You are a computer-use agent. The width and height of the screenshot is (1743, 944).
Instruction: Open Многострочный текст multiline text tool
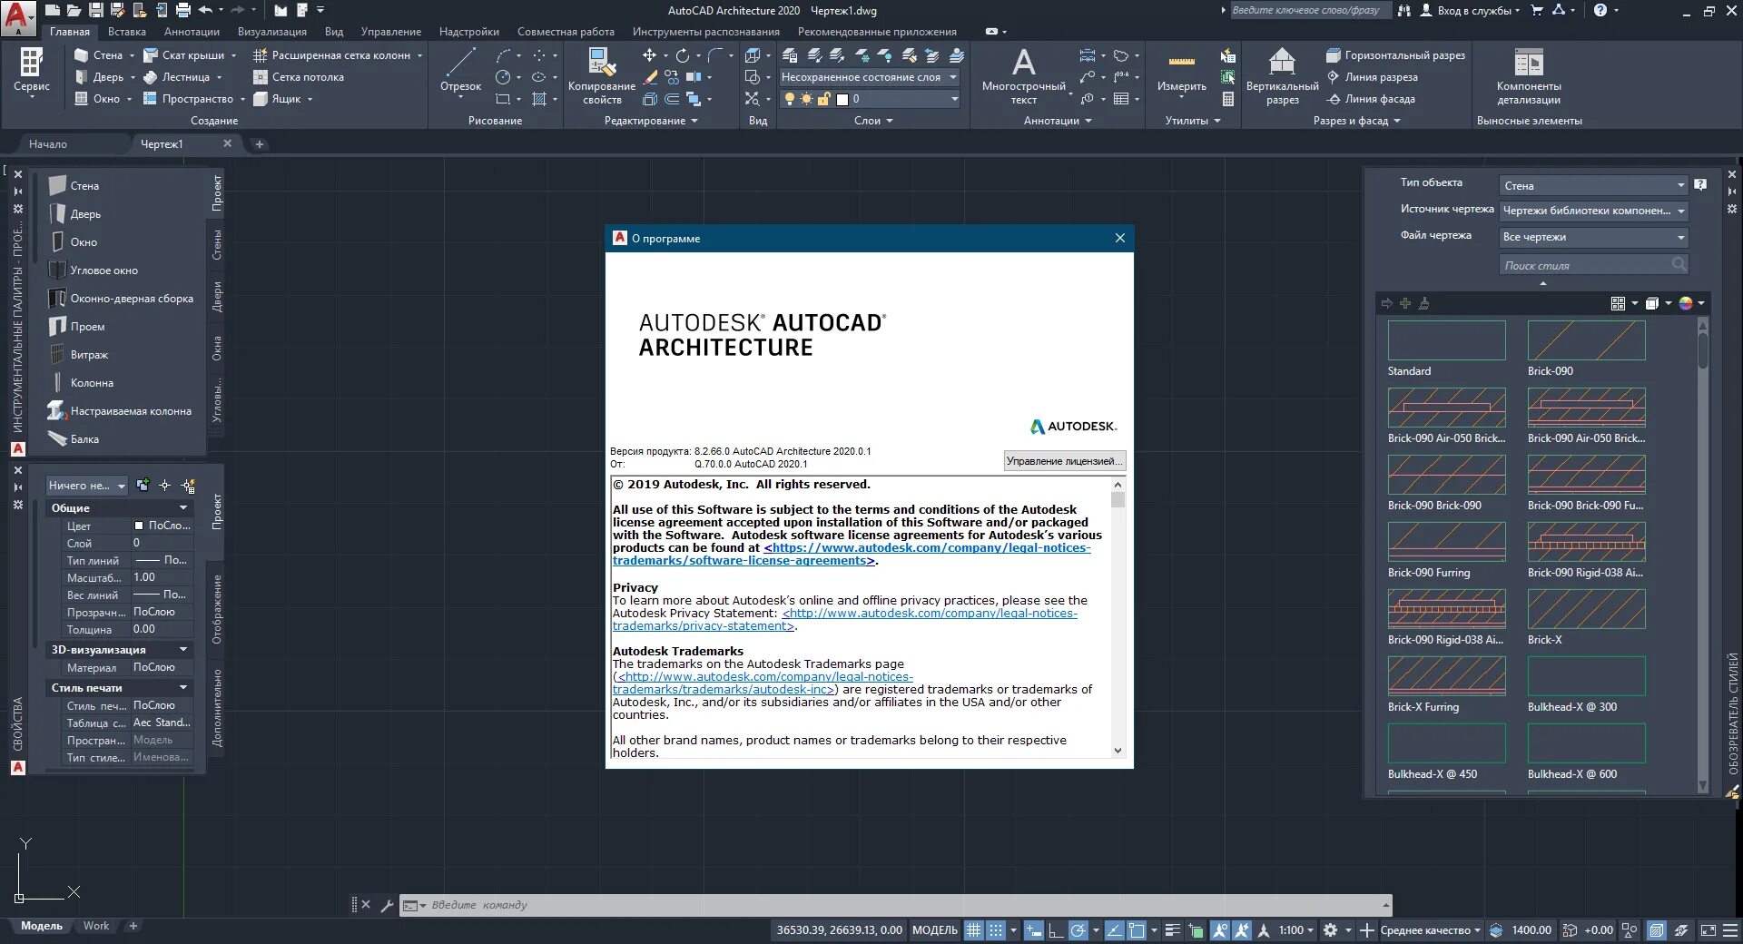click(x=1023, y=76)
